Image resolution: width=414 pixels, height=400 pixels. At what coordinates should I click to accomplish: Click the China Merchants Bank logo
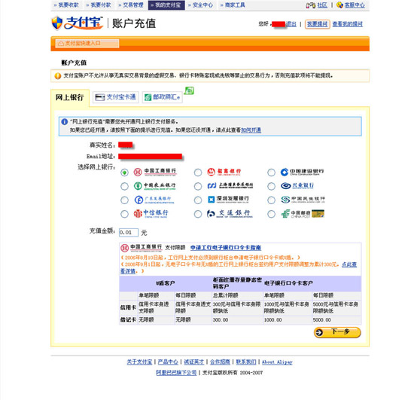click(x=224, y=172)
